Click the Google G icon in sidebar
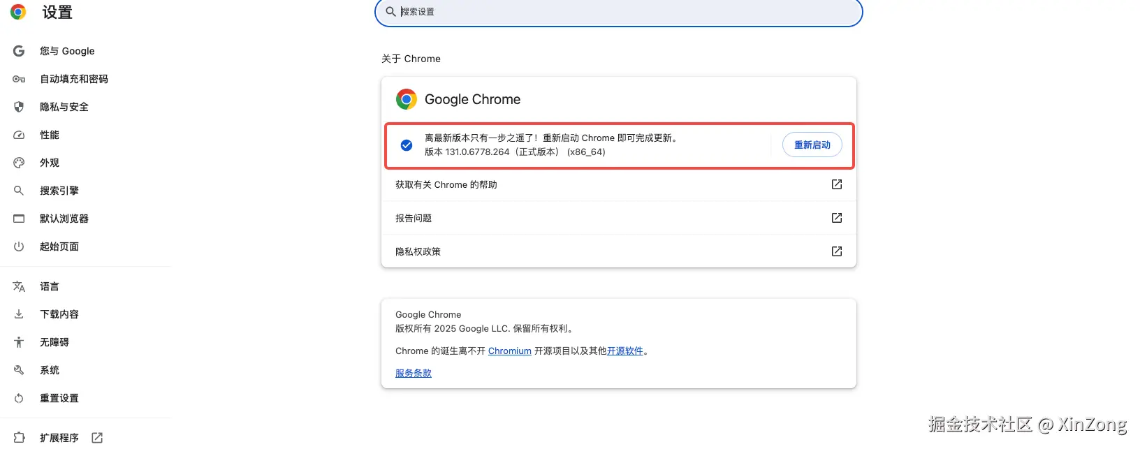Image resolution: width=1140 pixels, height=449 pixels. (19, 51)
